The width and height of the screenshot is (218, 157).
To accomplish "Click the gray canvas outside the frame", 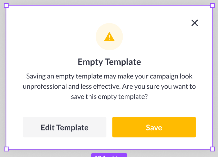I will coord(215,78).
